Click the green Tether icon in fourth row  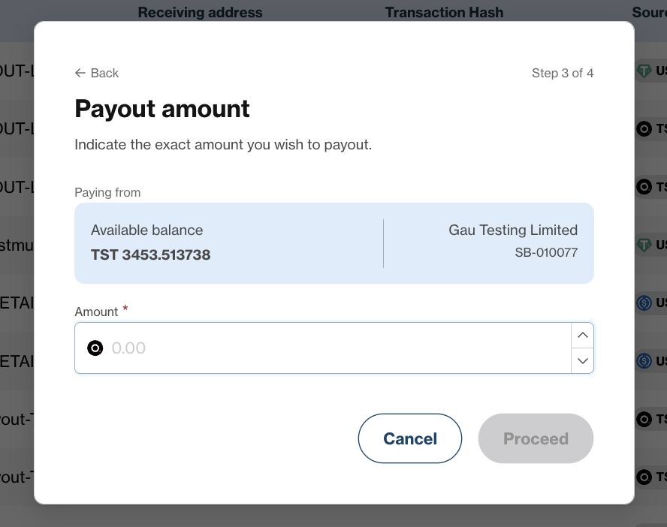pos(644,245)
